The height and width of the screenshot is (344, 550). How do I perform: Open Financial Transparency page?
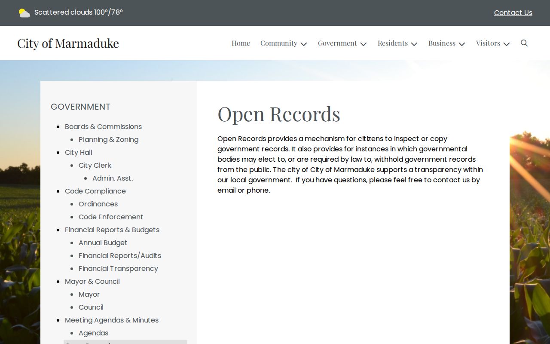point(118,268)
